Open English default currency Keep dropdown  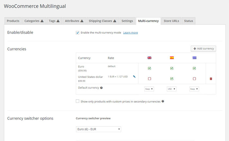tap(149, 89)
